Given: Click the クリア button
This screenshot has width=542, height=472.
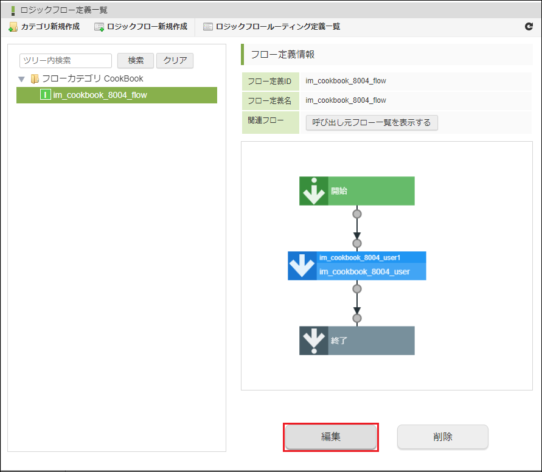Looking at the screenshot, I should [x=175, y=60].
